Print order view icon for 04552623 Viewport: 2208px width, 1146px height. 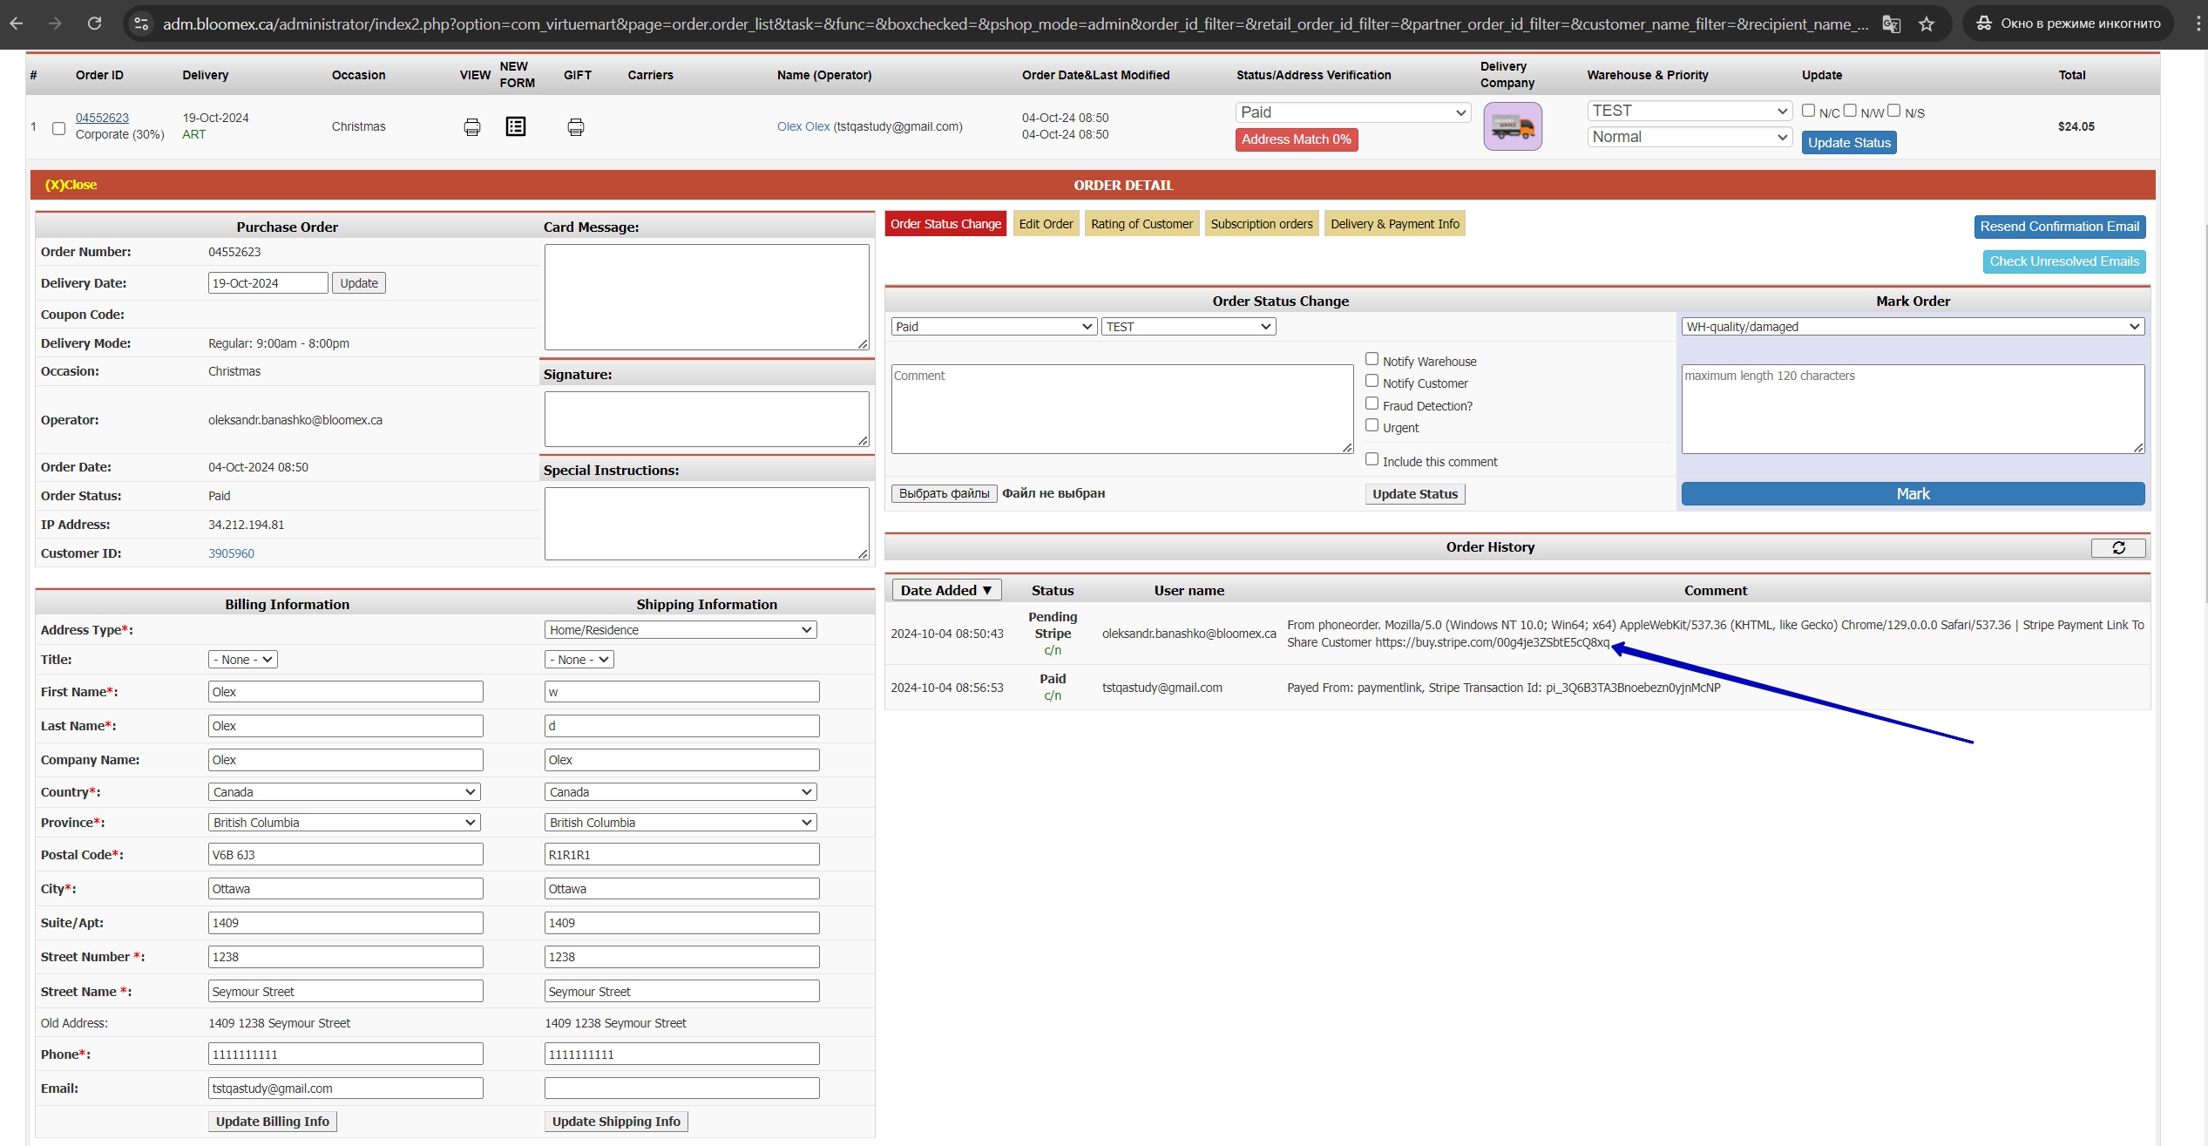click(472, 127)
